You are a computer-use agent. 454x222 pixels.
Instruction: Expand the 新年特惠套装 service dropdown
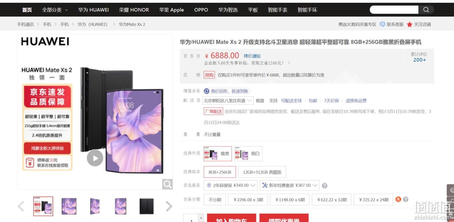pos(289,185)
